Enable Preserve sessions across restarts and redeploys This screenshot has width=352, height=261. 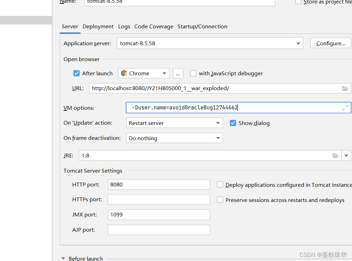click(220, 200)
